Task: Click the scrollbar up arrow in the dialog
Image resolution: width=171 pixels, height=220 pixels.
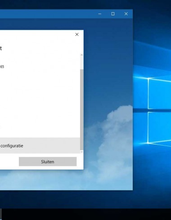Action: pyautogui.click(x=82, y=55)
